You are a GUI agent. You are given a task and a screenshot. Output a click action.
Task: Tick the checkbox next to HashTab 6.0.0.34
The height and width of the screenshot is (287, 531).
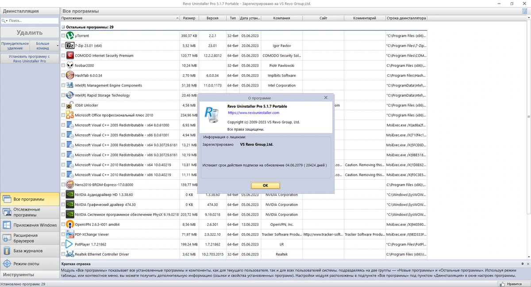(x=63, y=76)
